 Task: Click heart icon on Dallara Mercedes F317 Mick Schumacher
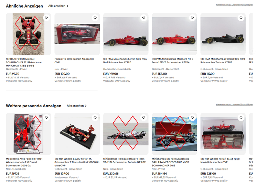(x=192, y=118)
